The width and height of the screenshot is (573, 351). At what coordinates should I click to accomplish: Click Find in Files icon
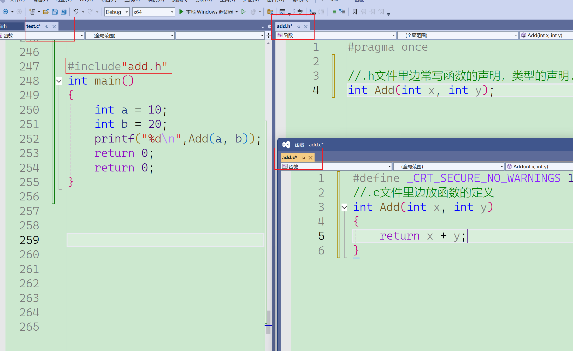pos(270,12)
